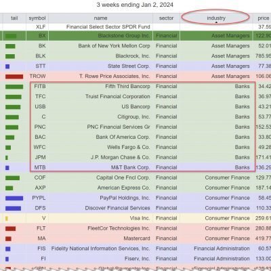Image resolution: width=271 pixels, height=271 pixels.
Task: Click Bank of New York Mellon Corp
Action: tap(114, 46)
